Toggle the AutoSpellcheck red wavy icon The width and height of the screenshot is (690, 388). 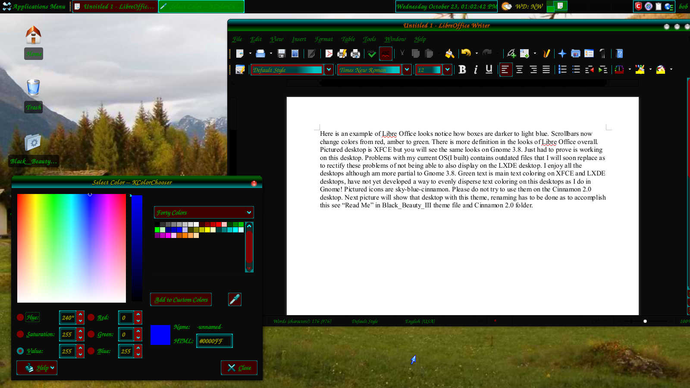click(386, 53)
